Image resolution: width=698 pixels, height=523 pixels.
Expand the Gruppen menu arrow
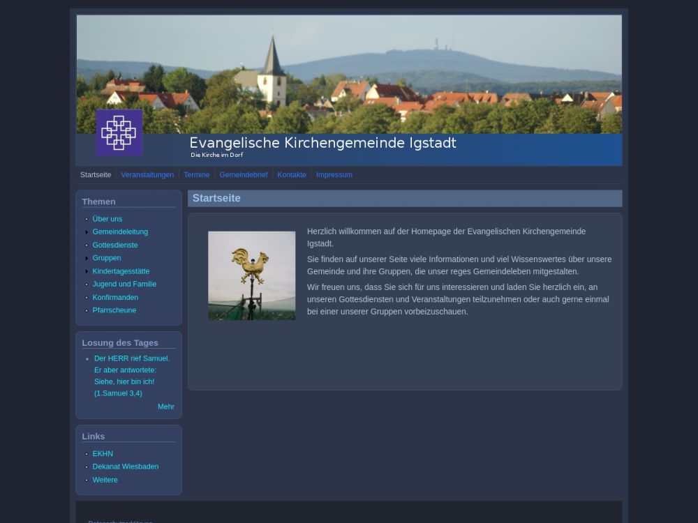87,258
